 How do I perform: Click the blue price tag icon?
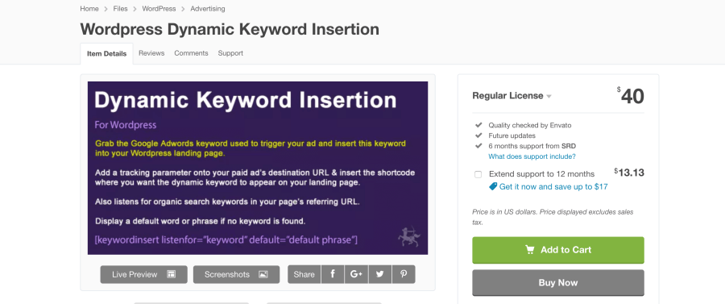pos(493,186)
